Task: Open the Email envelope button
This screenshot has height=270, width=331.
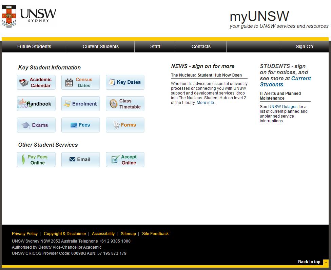Action: click(81, 160)
